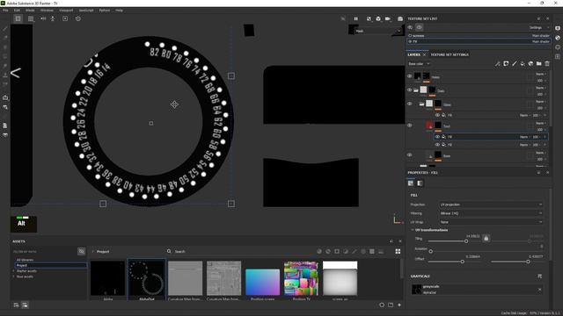Screen dimensions: 563x316
Task: Open the Python menu
Action: click(x=105, y=11)
